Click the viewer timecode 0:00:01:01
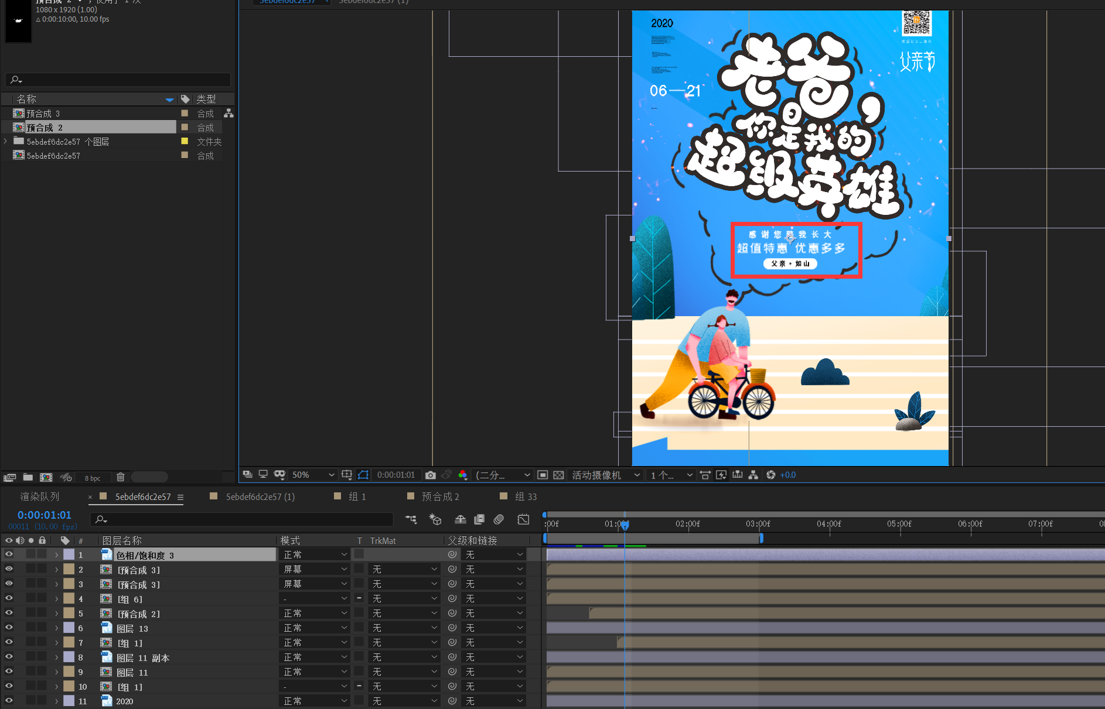 click(x=396, y=475)
